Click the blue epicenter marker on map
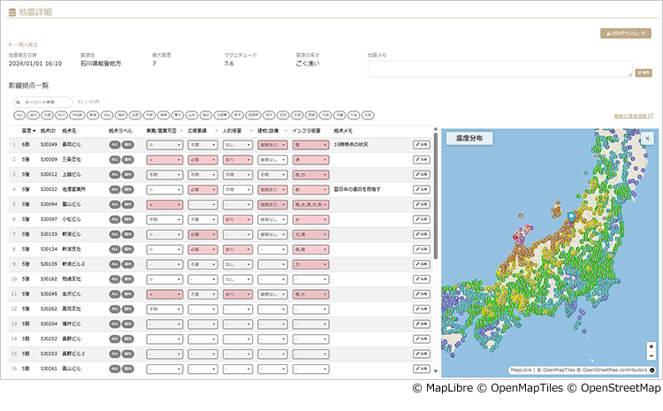 (571, 217)
